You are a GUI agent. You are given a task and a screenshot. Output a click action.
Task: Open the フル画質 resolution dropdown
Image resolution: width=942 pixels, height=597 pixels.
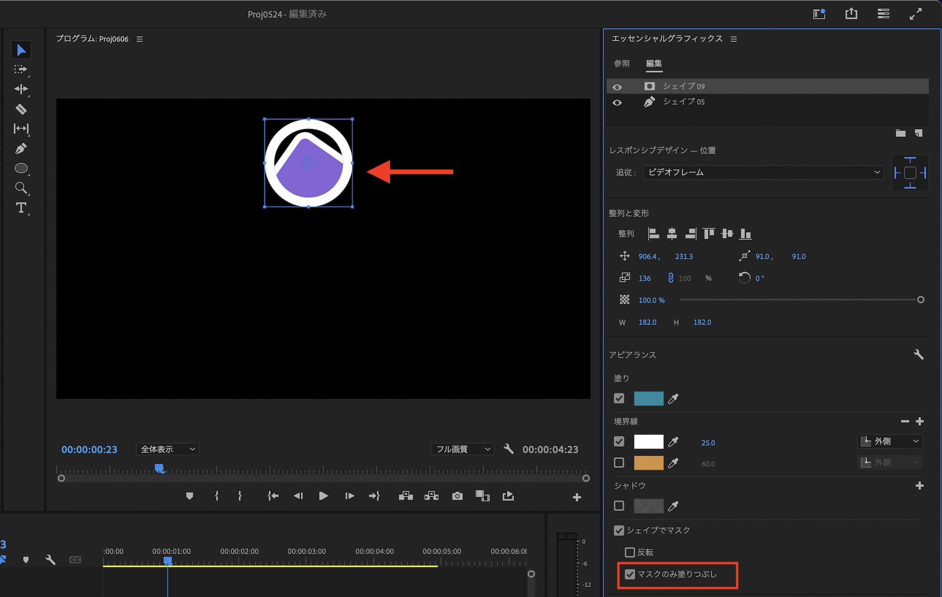click(x=463, y=449)
